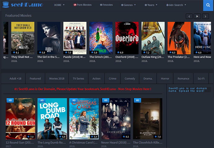Select the Movies 2018 tab

56,78
